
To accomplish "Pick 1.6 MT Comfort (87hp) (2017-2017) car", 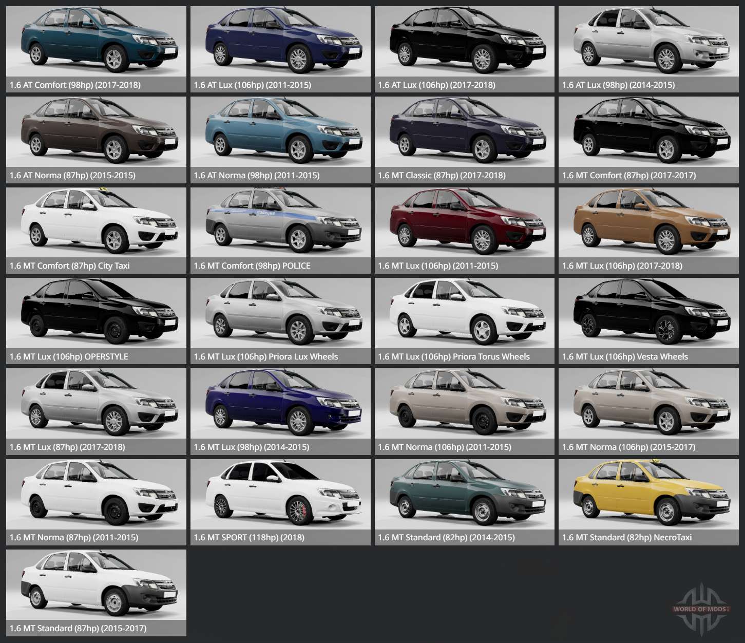I will (648, 140).
